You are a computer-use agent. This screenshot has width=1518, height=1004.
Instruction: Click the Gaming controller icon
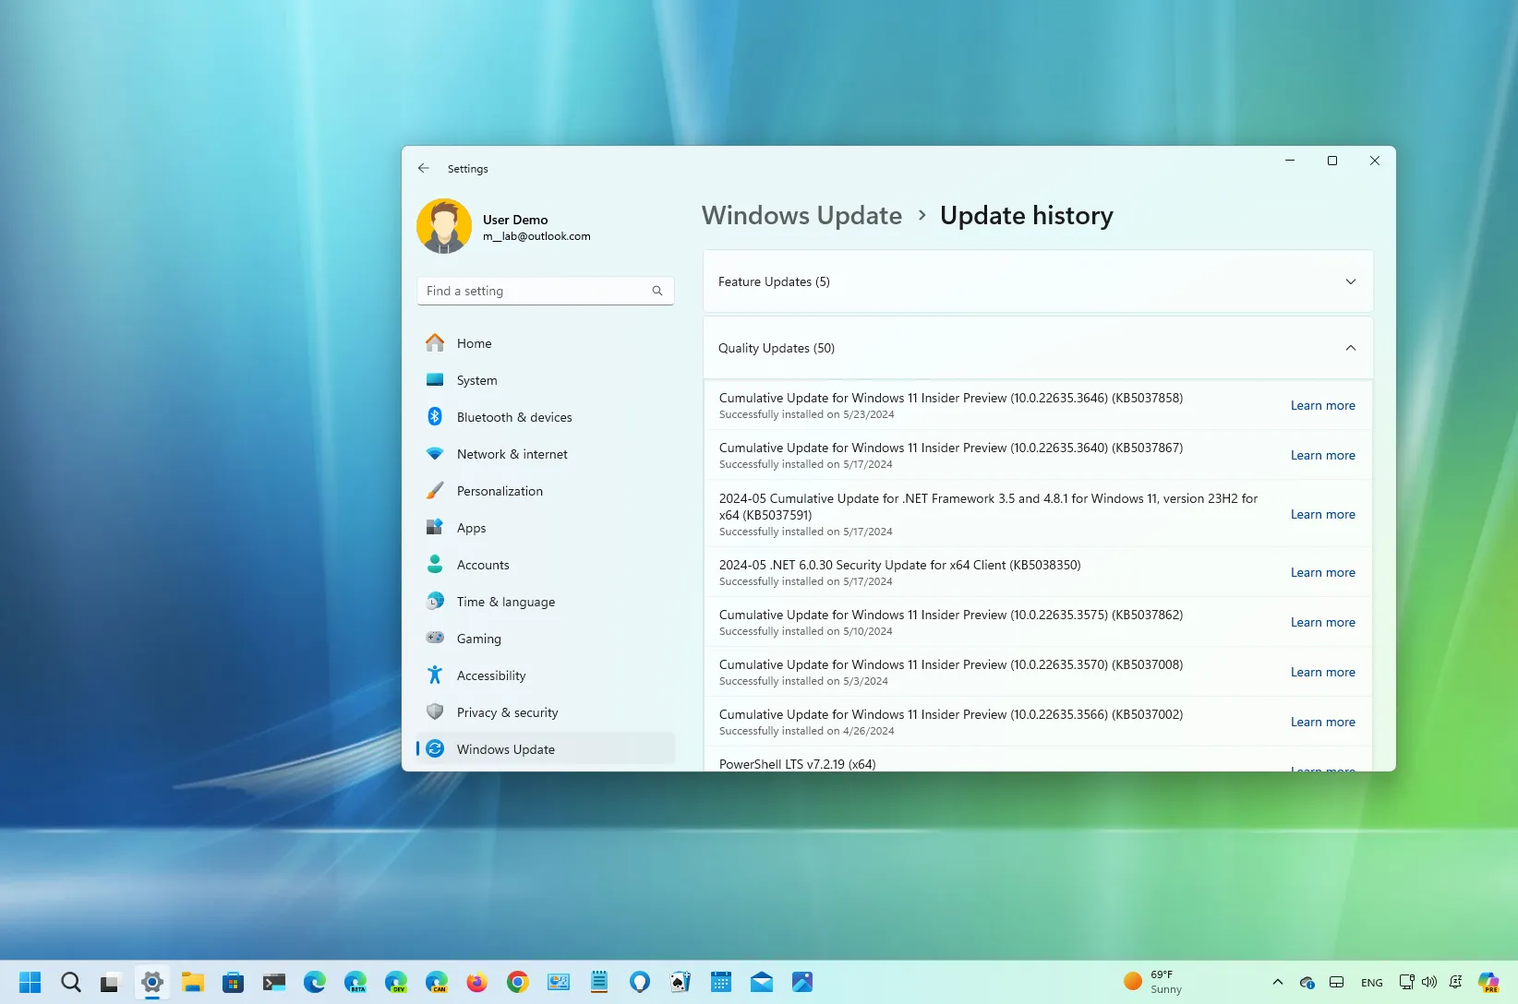pyautogui.click(x=435, y=638)
